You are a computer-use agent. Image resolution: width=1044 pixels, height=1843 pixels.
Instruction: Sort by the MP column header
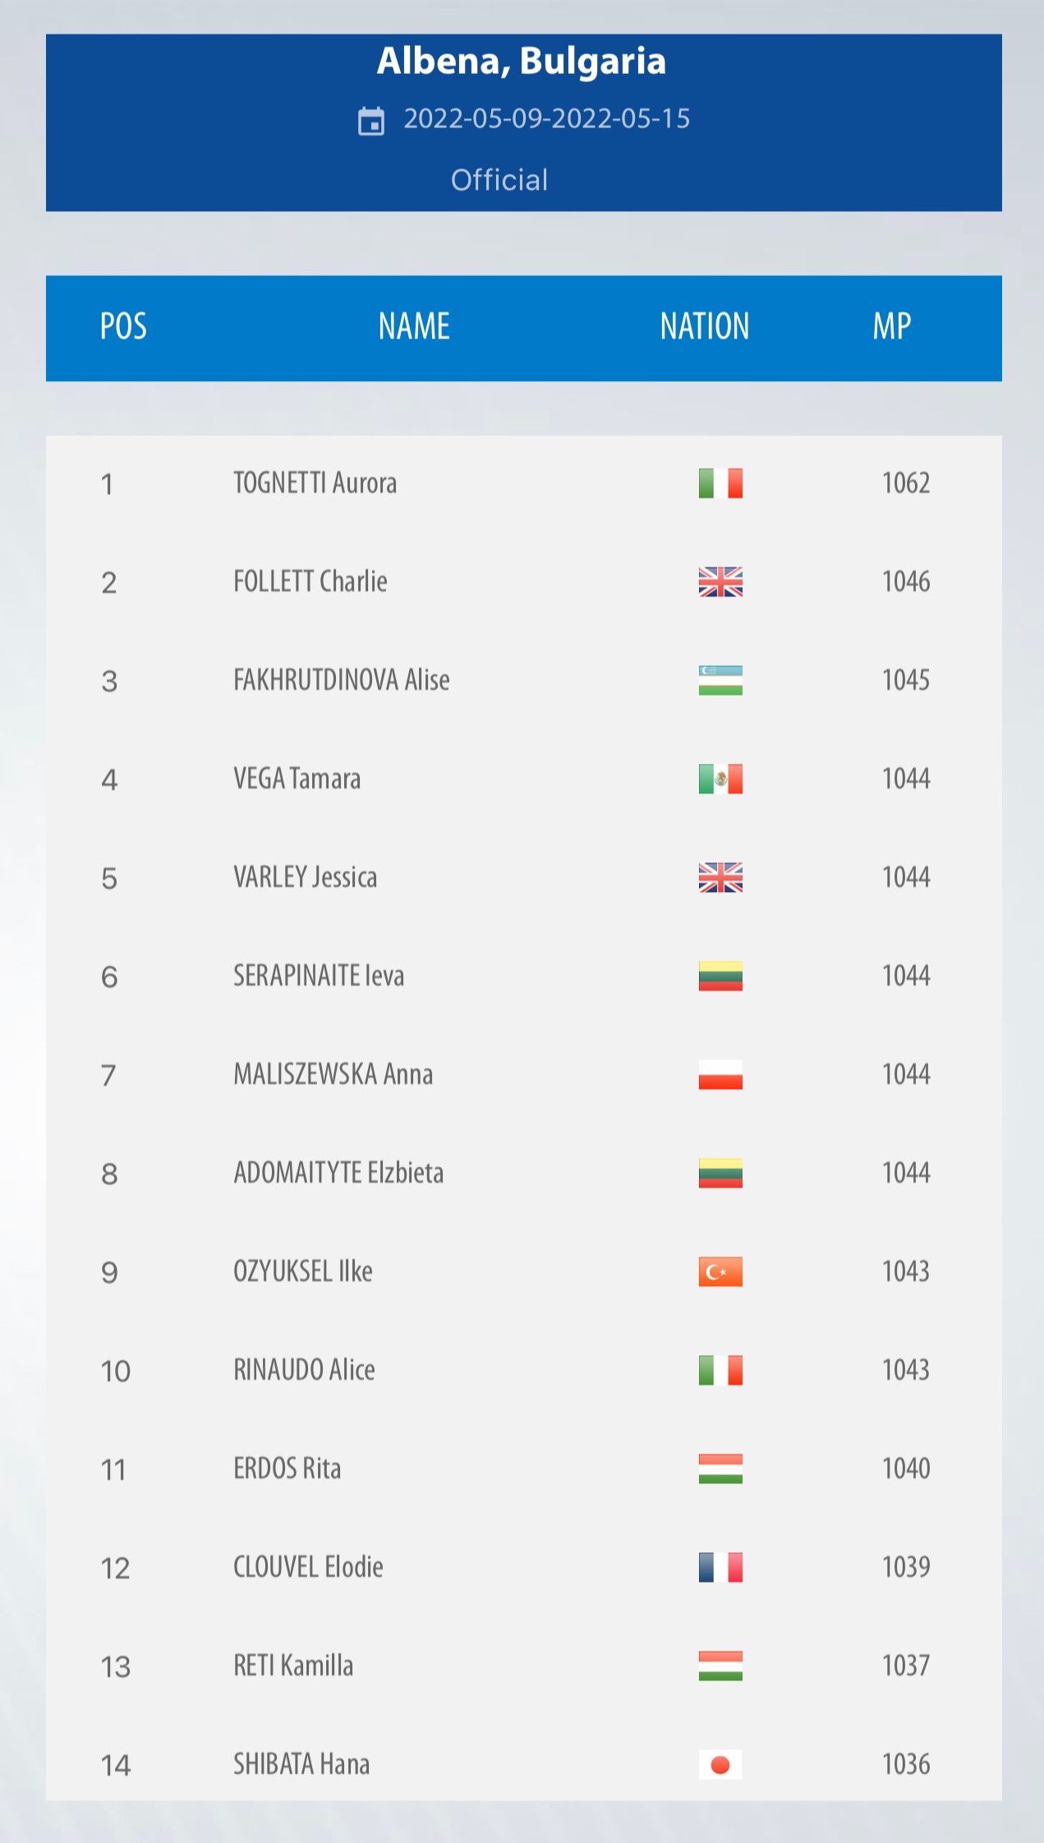(x=891, y=327)
